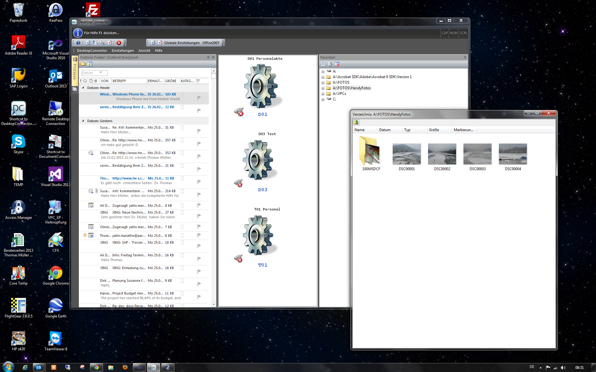Toggle category box for 357 KB email
This screenshot has height=372, width=596.
(x=183, y=140)
